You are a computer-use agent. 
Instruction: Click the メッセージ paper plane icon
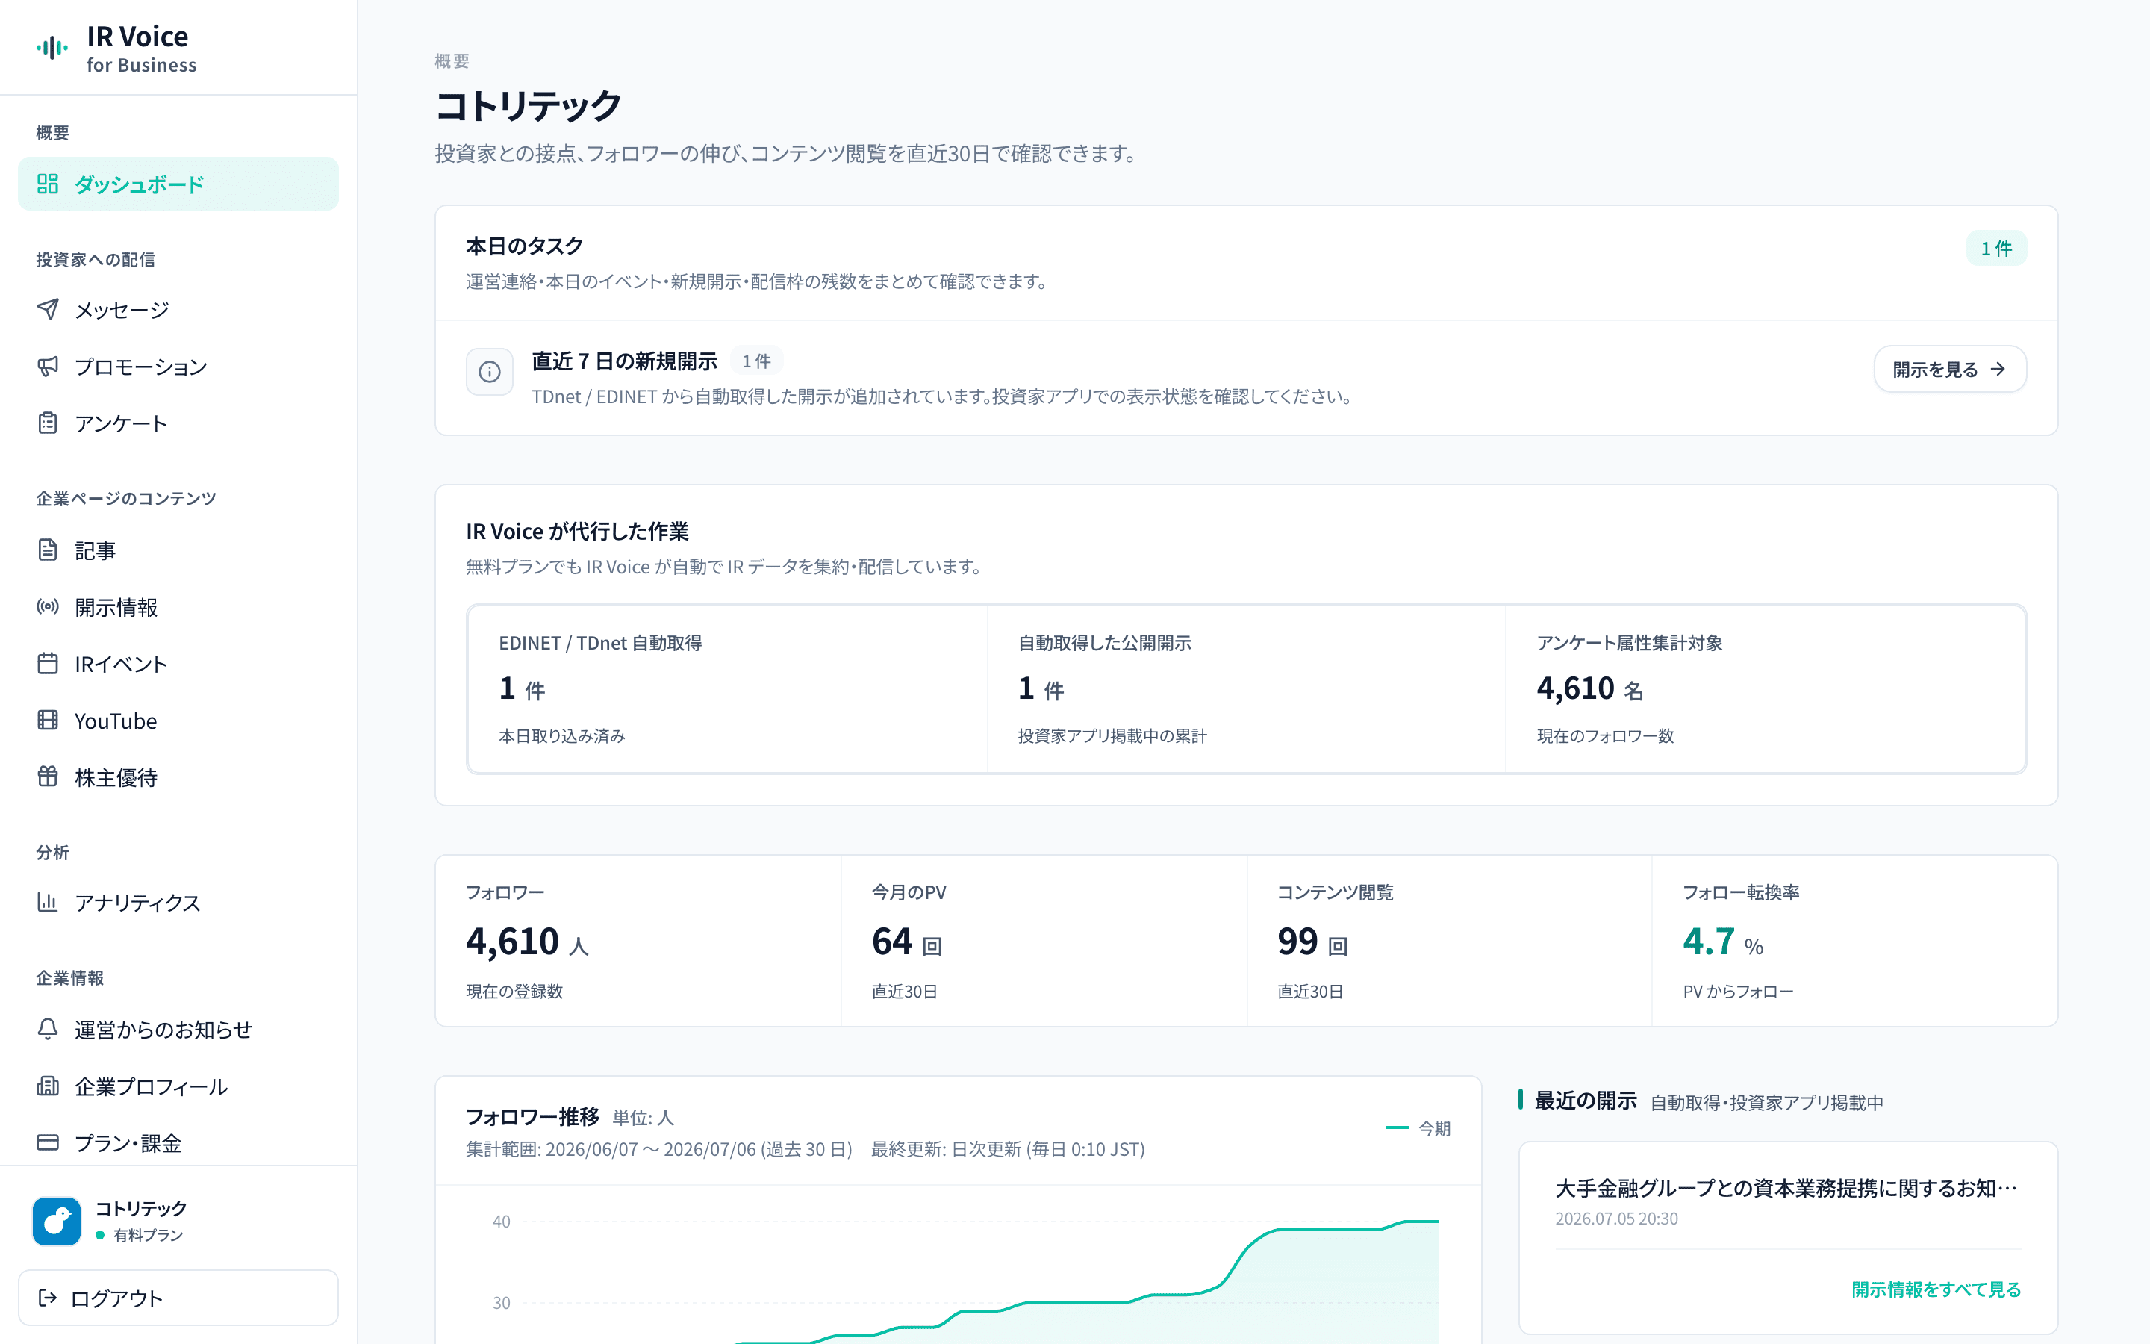[x=48, y=309]
